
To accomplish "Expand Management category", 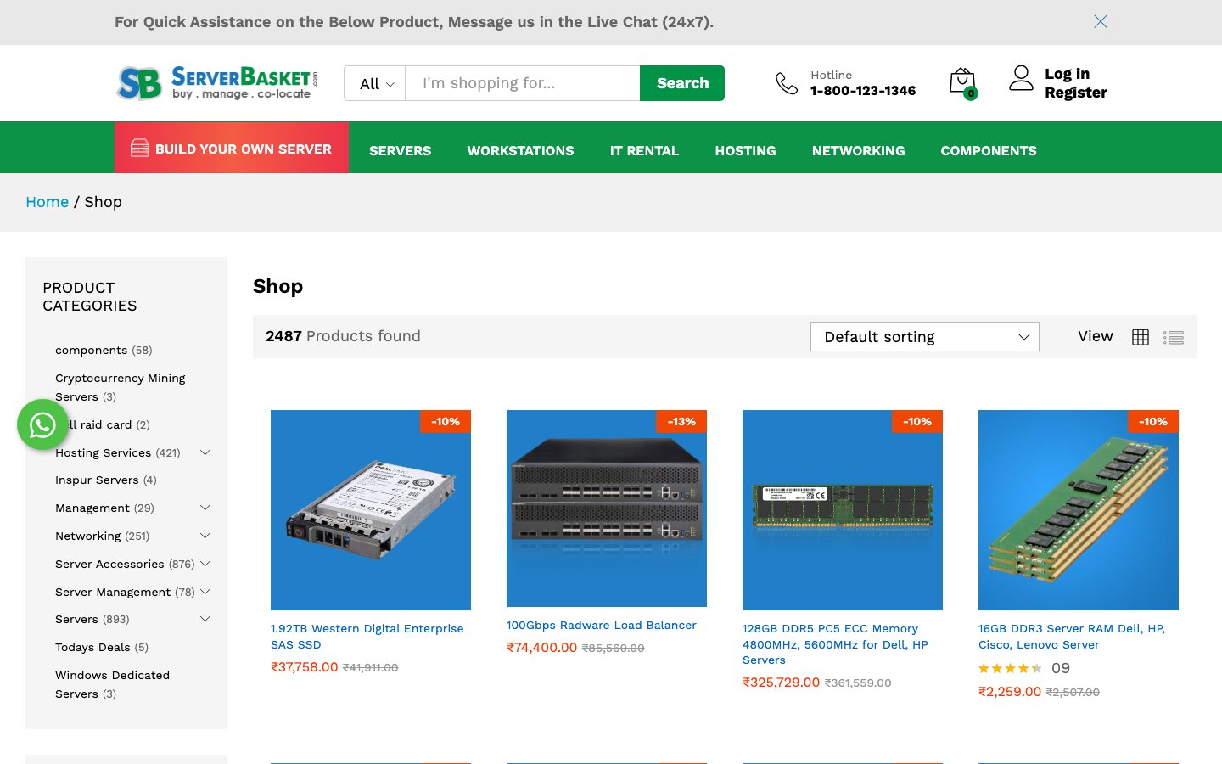I will [x=205, y=508].
